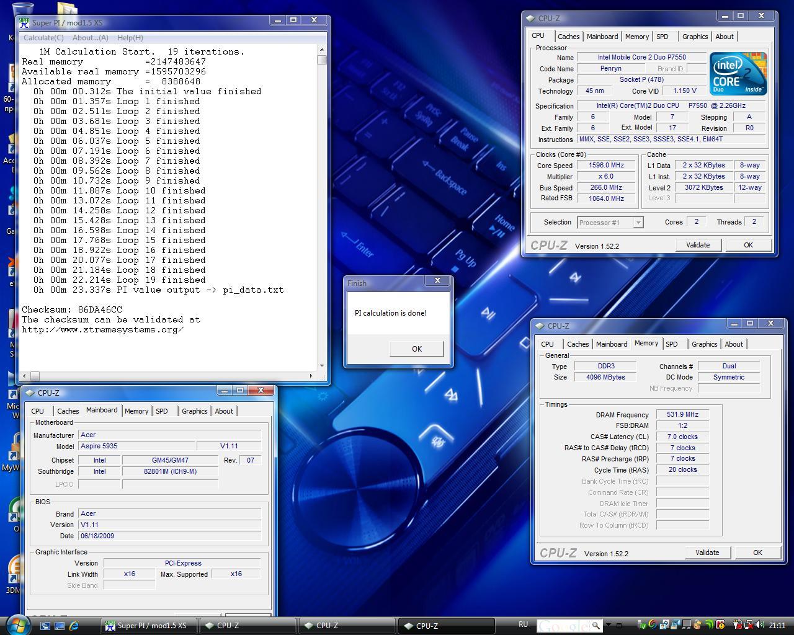
Task: Click OK in CPU-Z timings window
Action: (x=757, y=553)
